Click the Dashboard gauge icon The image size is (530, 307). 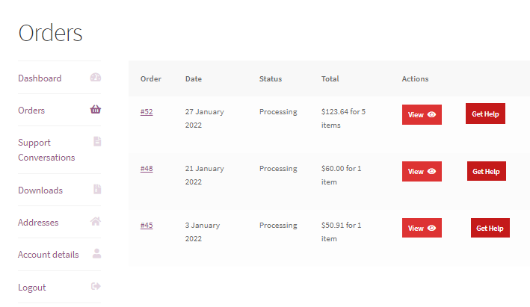pos(96,78)
